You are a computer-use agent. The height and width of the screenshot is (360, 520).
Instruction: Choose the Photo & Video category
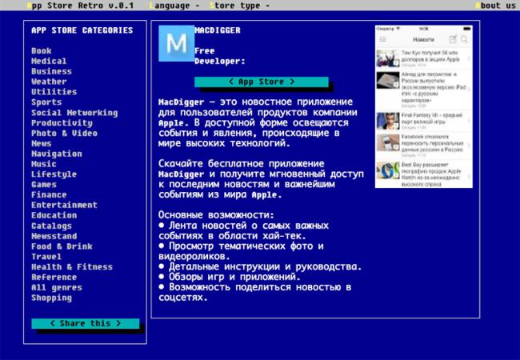[64, 134]
